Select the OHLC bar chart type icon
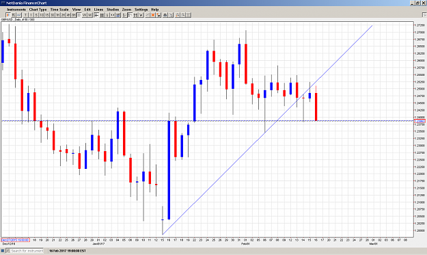This screenshot has width=427, height=255. [x=14, y=15]
